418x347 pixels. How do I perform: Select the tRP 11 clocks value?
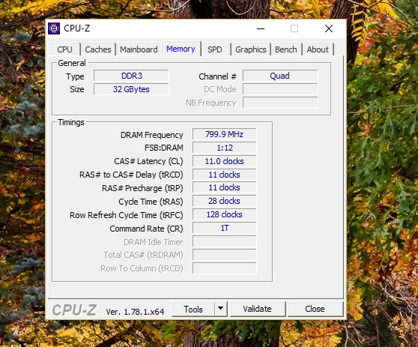(x=225, y=187)
